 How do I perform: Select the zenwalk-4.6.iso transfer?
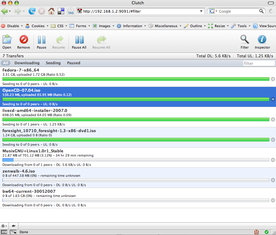[138, 178]
